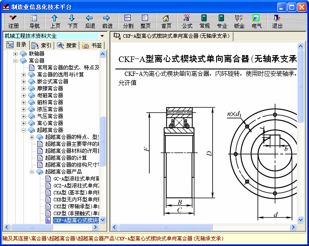This screenshot has width=309, height=246.
Task: Collapse the 超越离合器产品 tree node
Action: pos(32,172)
